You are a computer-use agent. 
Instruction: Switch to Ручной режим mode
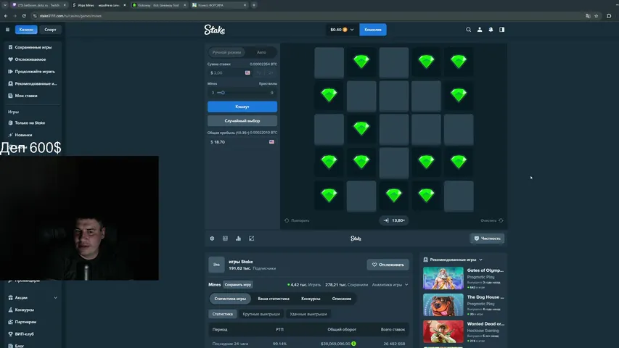click(x=226, y=52)
